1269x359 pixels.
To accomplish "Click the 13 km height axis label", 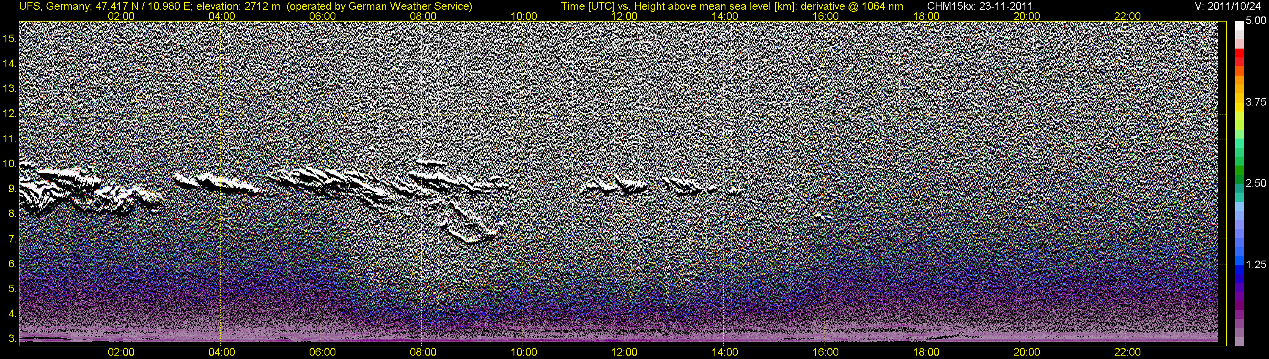I will [x=9, y=89].
